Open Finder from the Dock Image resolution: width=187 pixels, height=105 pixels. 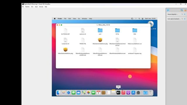58,93
